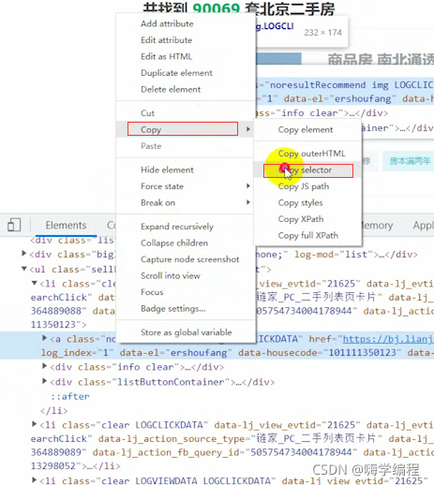Click the data-el="ershoufang" attribute in selected row
The height and width of the screenshot is (485, 434).
[175, 353]
